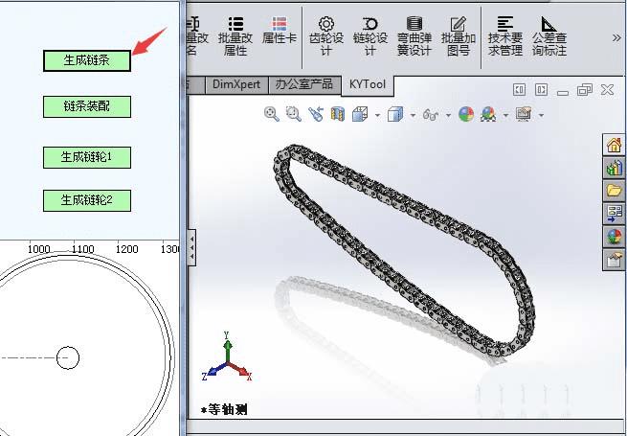
Task: Open File Explorer folder icon in task pane
Action: 614,191
